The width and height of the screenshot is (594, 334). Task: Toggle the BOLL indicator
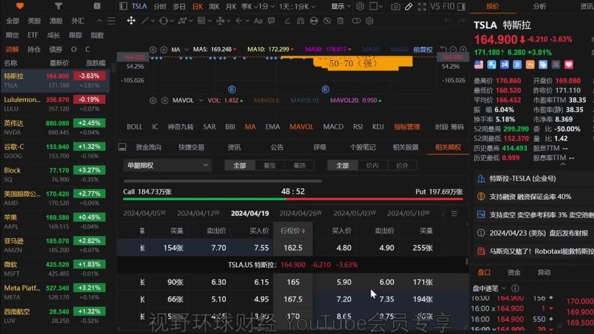coord(134,127)
